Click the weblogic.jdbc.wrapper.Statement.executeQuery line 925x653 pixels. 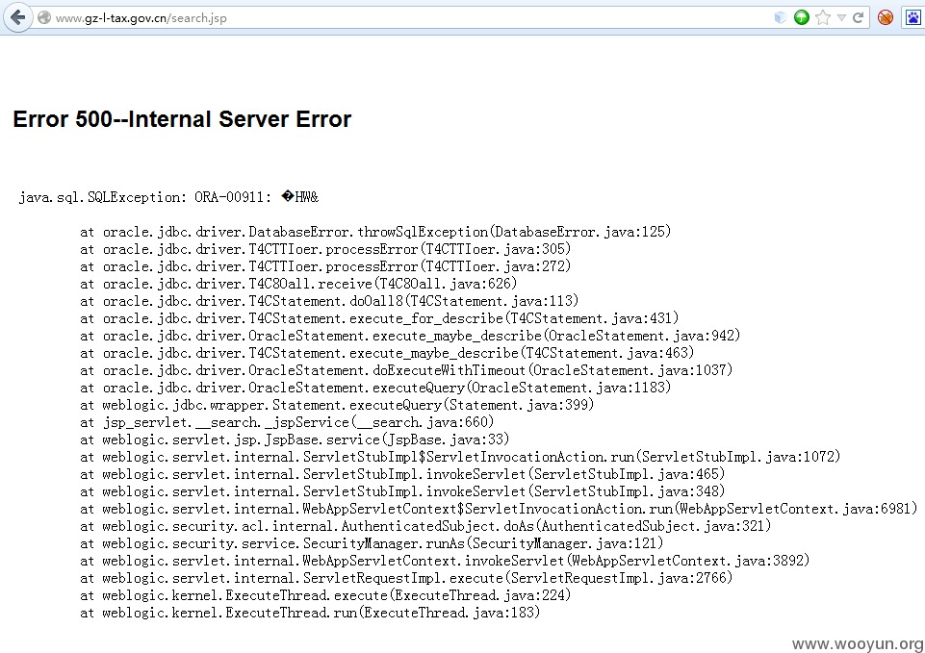[x=337, y=405]
